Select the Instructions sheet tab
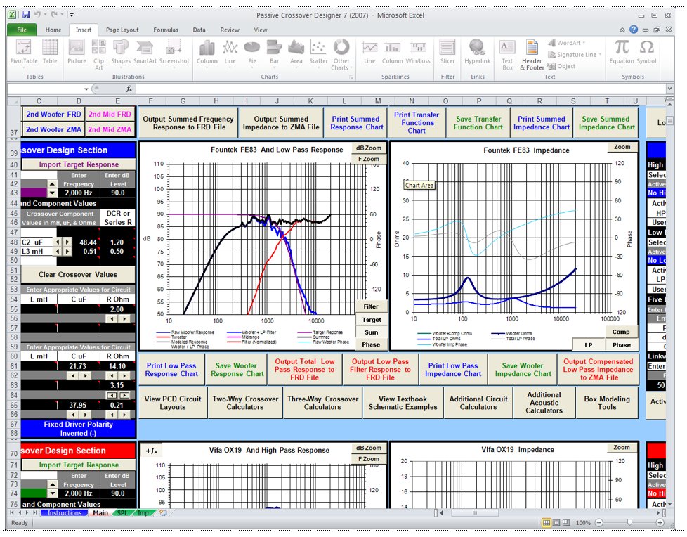The height and width of the screenshot is (537, 687). click(65, 512)
